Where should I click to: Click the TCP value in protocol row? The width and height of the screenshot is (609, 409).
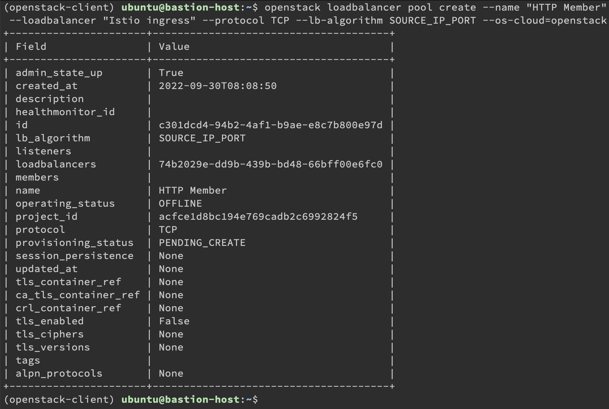click(168, 230)
